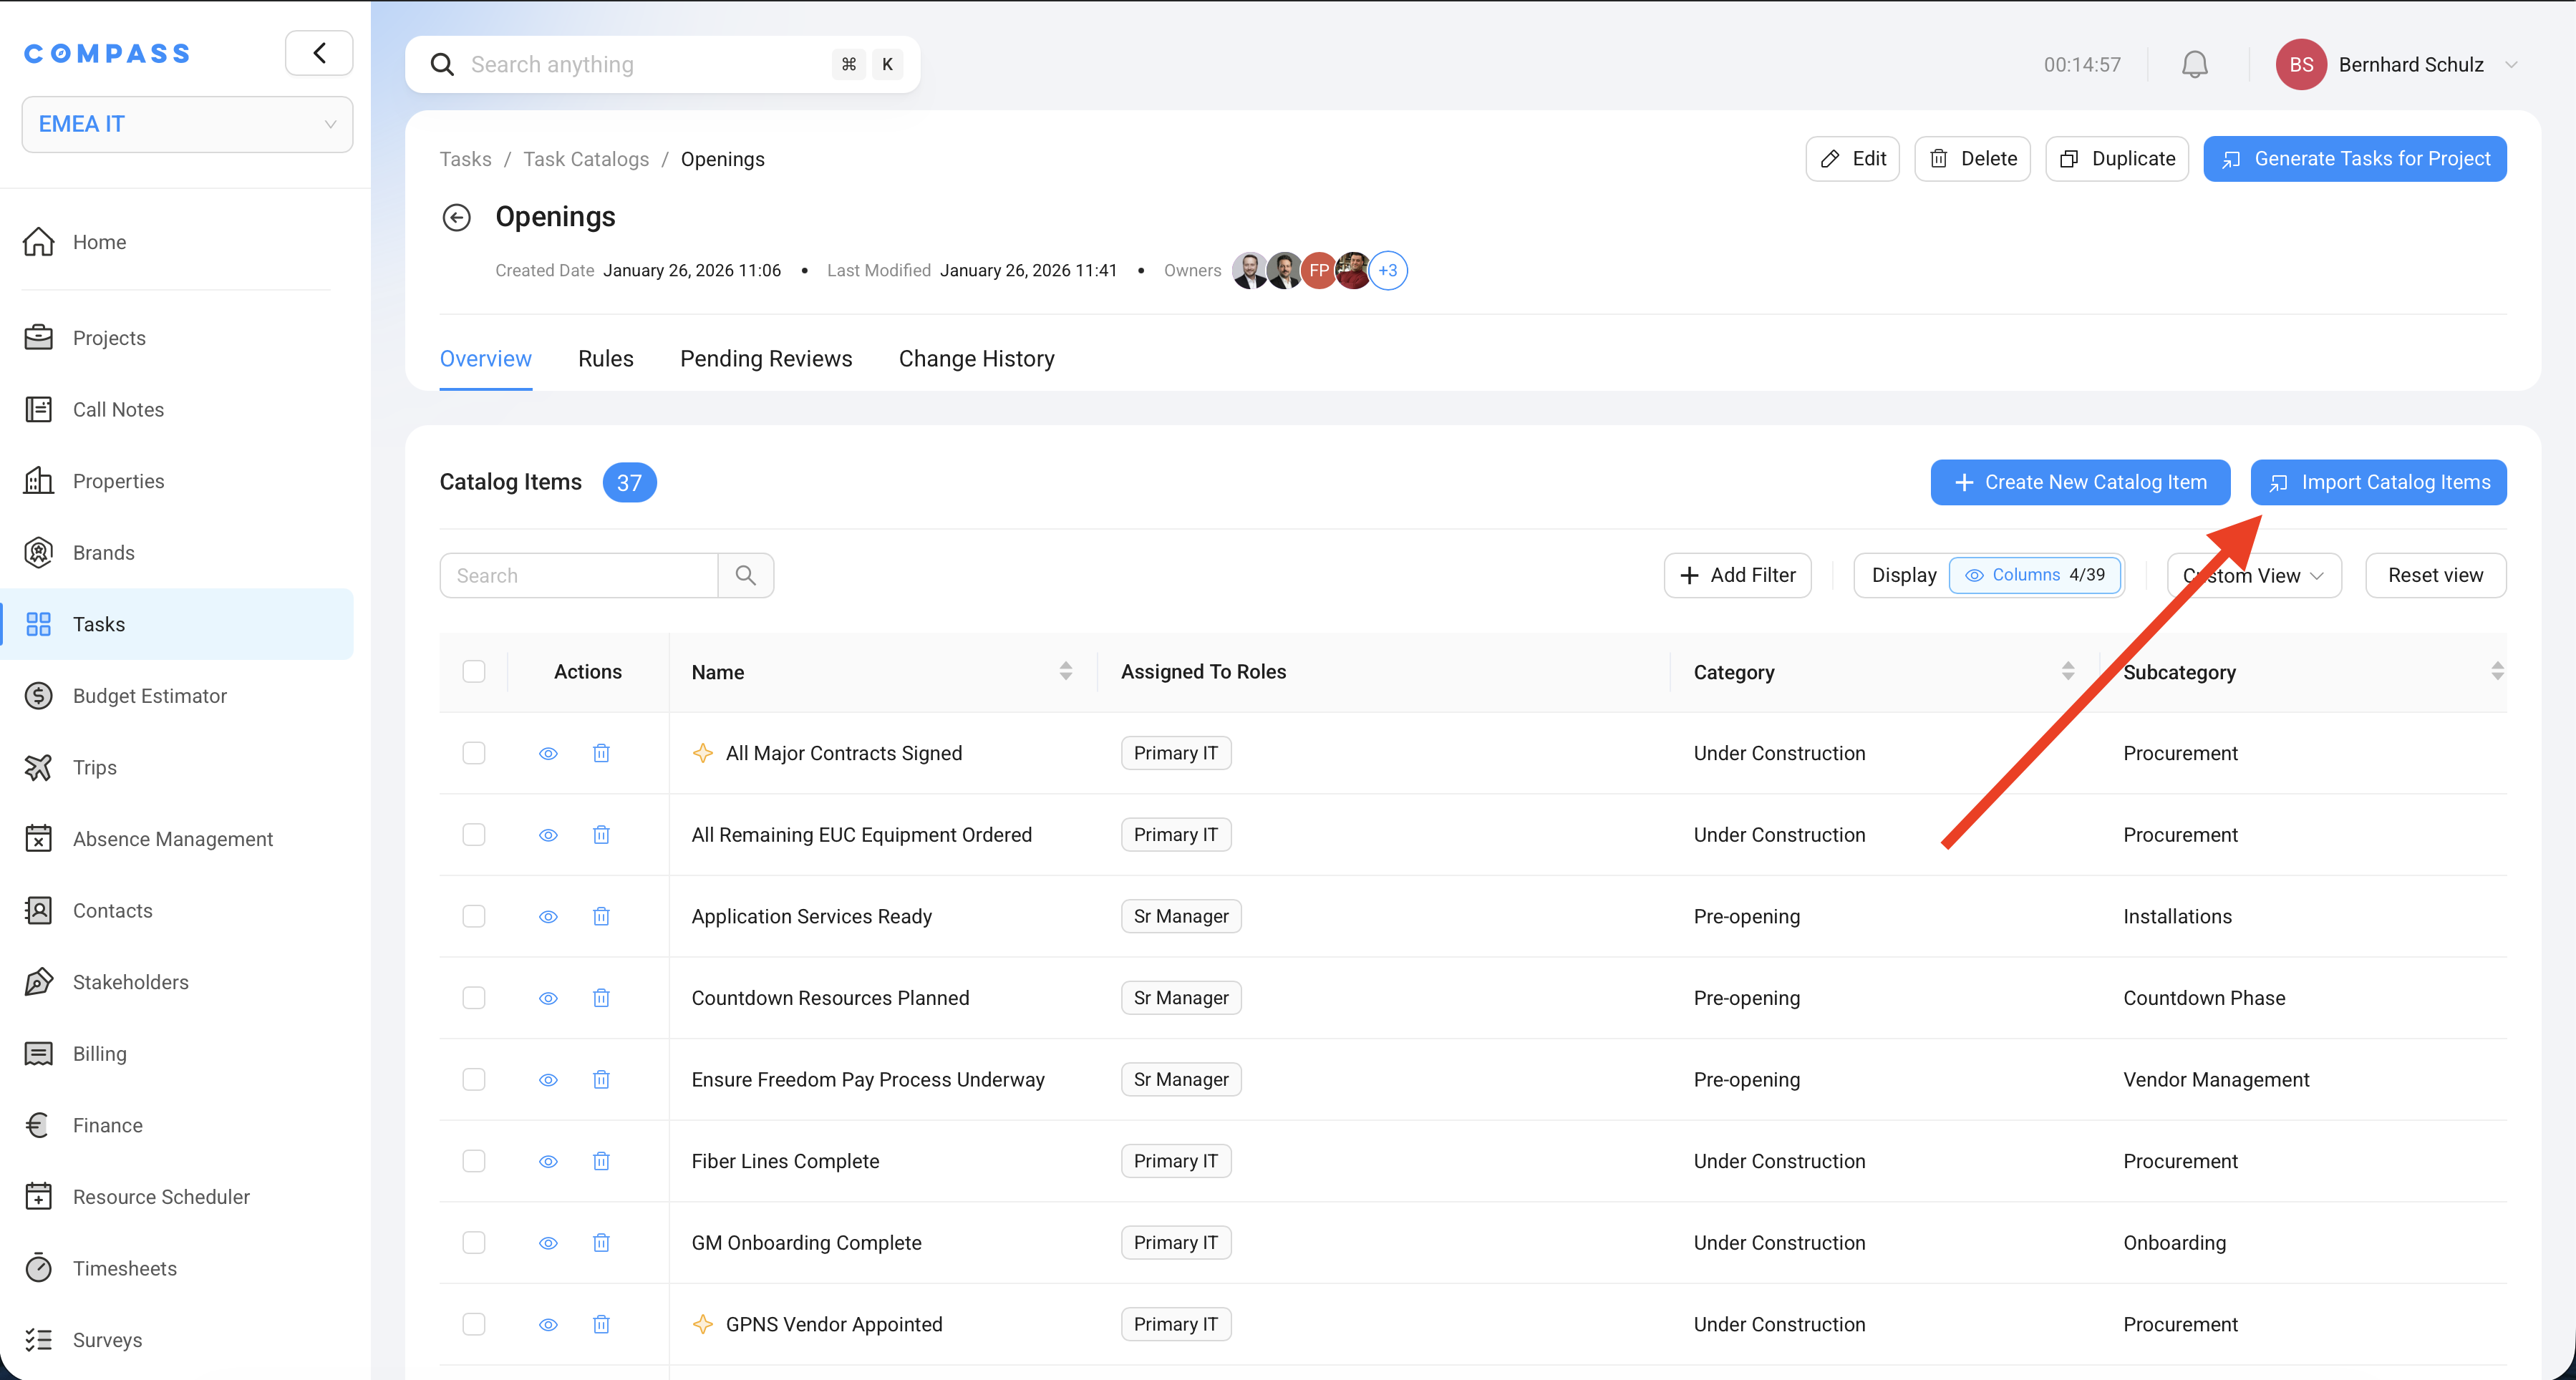The width and height of the screenshot is (2576, 1380).
Task: Check the Countdown Resources Planned row checkbox
Action: pyautogui.click(x=474, y=998)
